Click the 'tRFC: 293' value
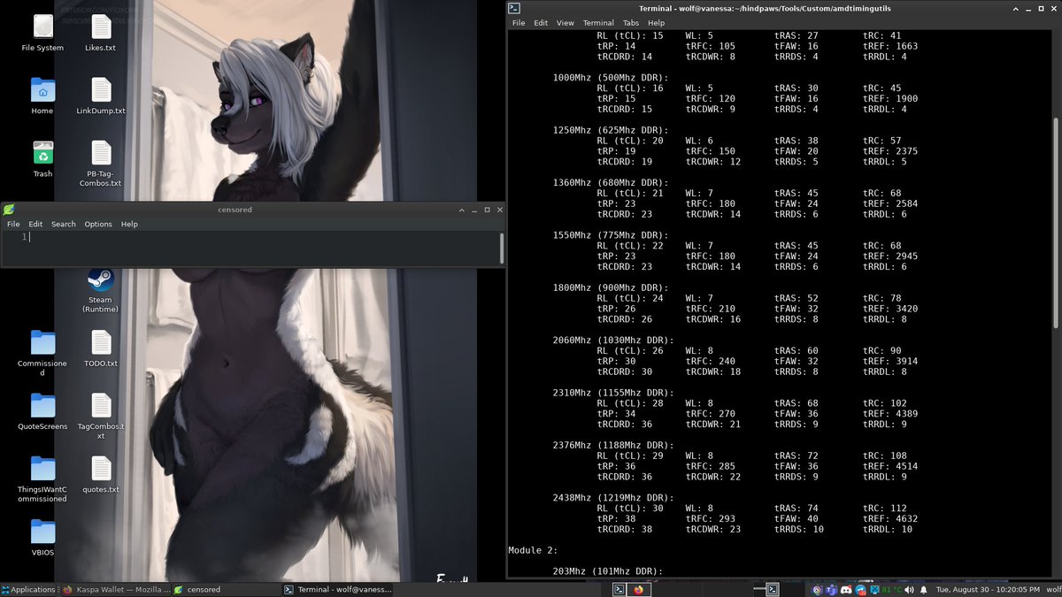 pyautogui.click(x=710, y=519)
